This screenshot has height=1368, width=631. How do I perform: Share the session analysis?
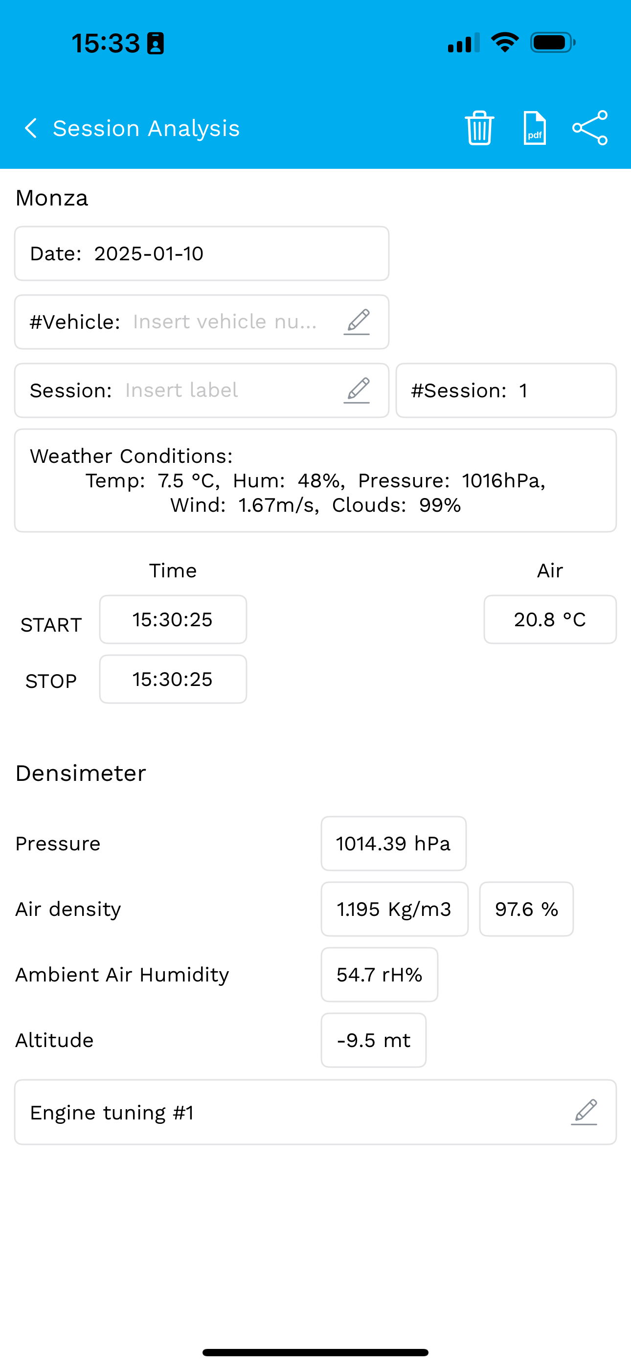coord(589,128)
